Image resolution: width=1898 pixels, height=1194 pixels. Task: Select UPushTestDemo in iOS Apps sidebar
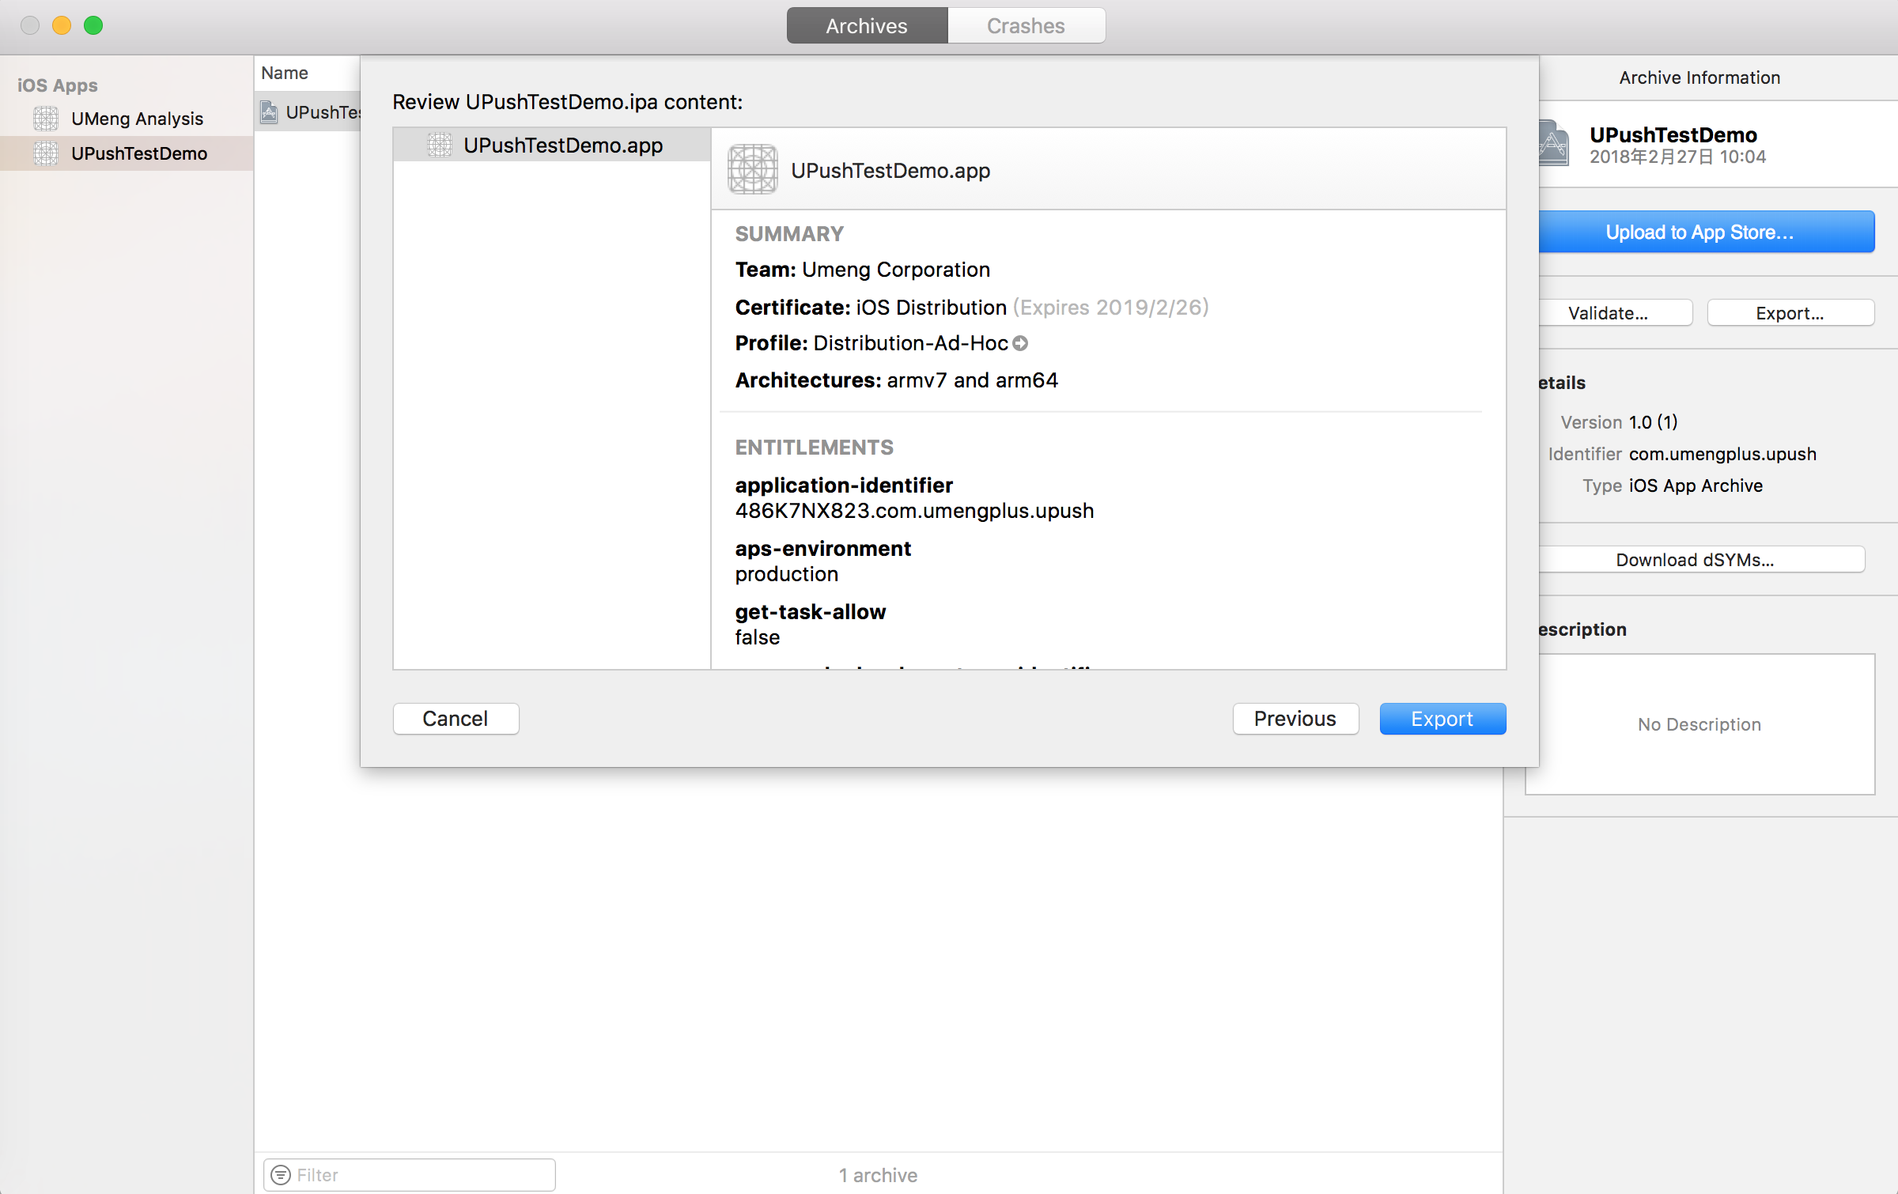(127, 153)
